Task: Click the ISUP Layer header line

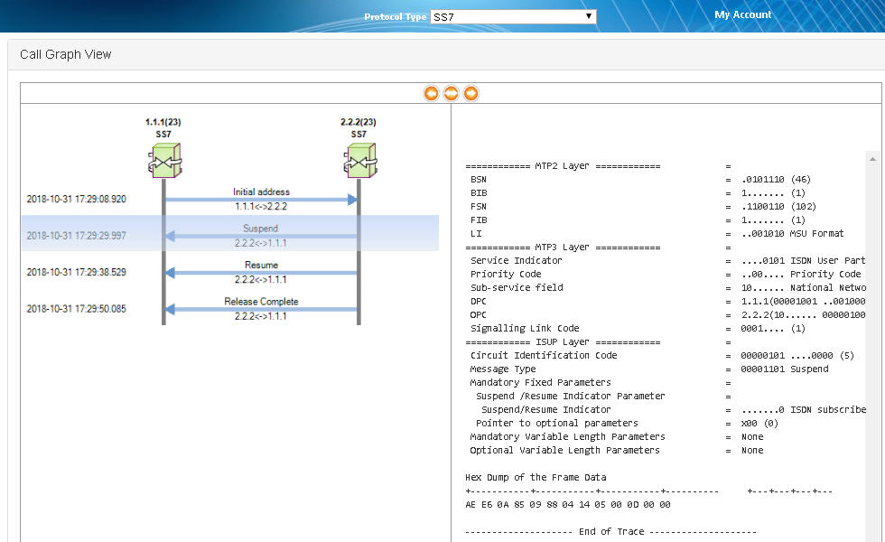Action: tap(563, 342)
